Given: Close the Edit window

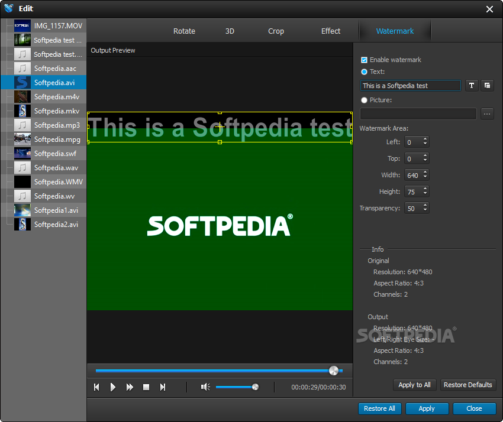Looking at the screenshot, I should pyautogui.click(x=489, y=9).
